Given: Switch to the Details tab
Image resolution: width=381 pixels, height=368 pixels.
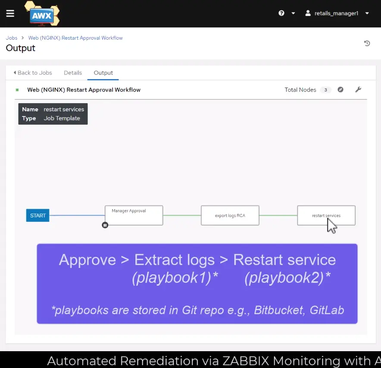Looking at the screenshot, I should click(x=73, y=73).
